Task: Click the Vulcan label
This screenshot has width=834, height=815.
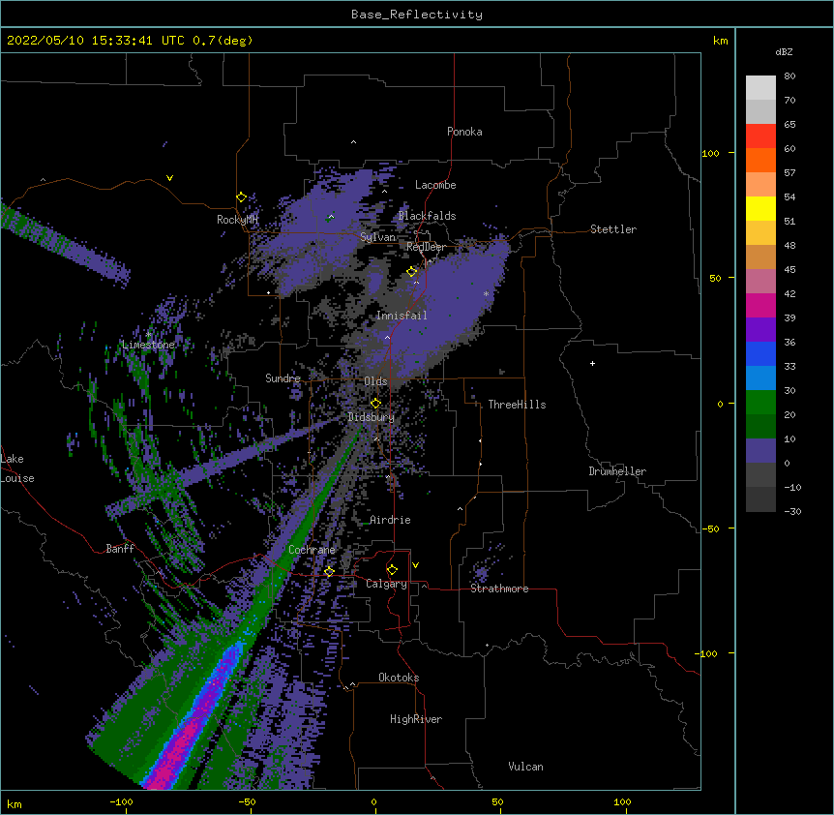Action: pyautogui.click(x=525, y=767)
